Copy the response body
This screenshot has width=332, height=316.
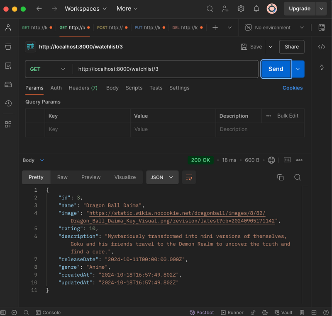click(x=281, y=177)
